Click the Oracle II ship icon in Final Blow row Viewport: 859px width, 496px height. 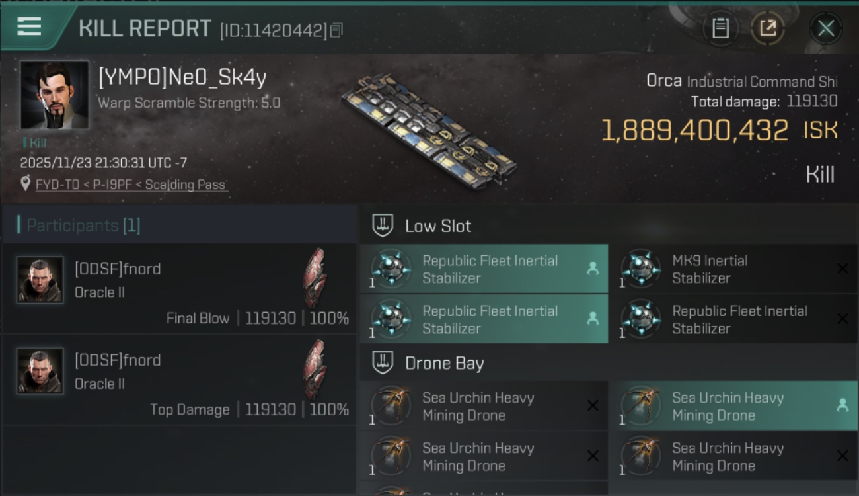click(315, 278)
